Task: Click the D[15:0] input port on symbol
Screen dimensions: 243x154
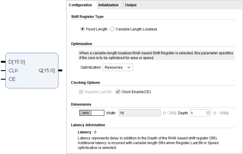Action: 17,62
